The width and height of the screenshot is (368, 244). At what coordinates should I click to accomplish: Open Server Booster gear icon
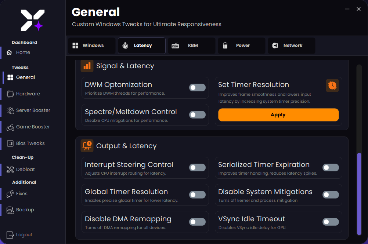pos(10,110)
